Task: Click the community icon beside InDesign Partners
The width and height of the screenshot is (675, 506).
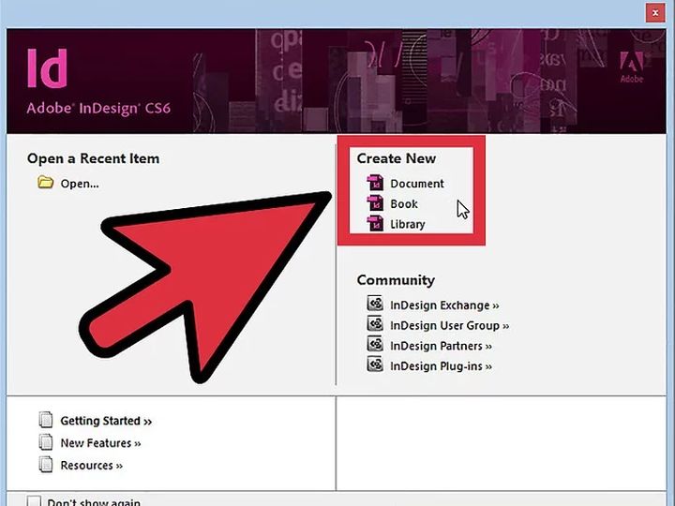Action: pyautogui.click(x=375, y=344)
